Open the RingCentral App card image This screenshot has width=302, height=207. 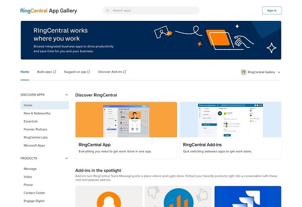(126, 119)
